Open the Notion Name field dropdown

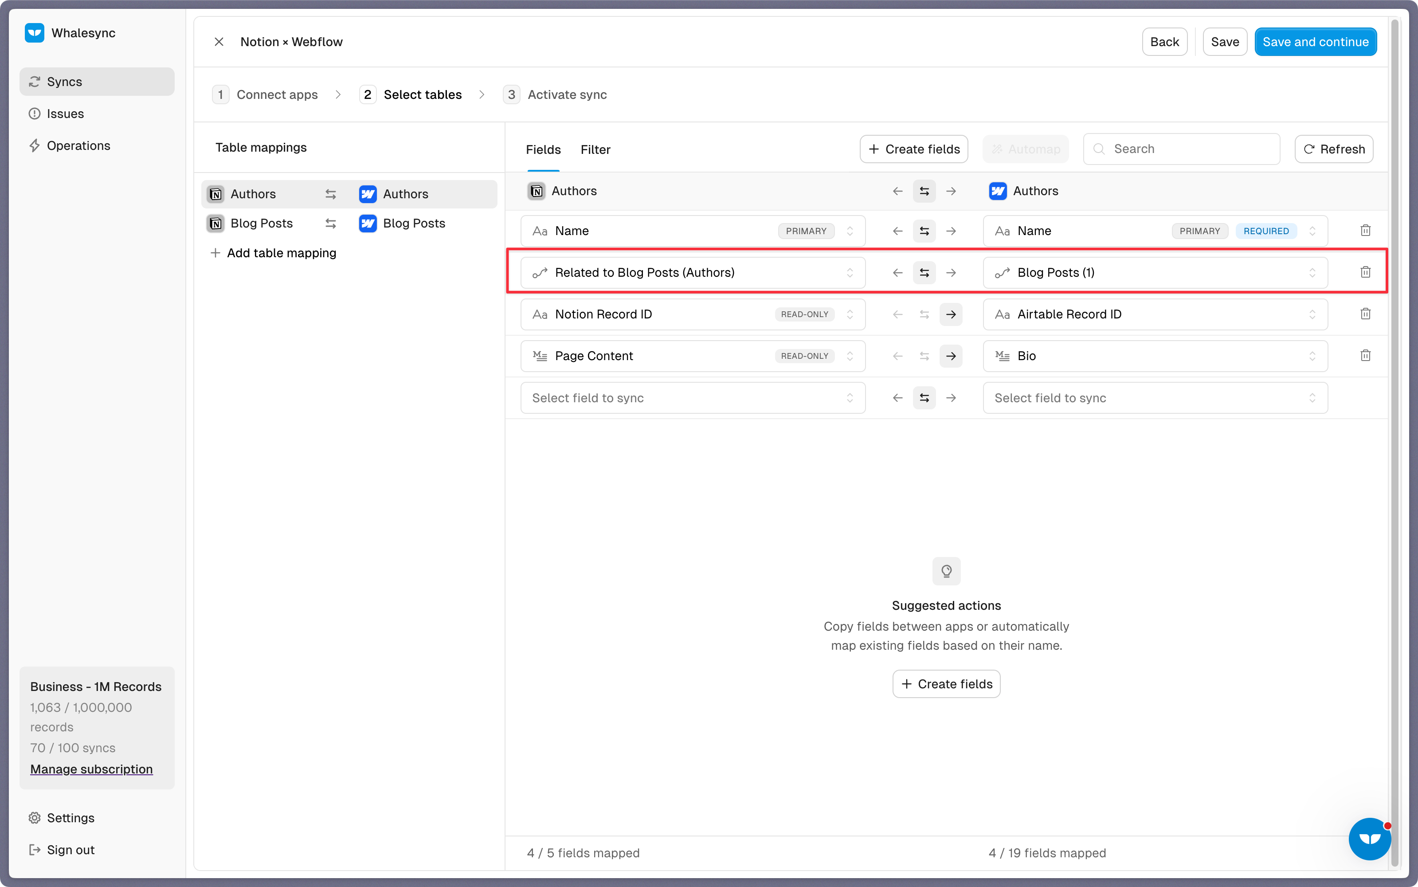tap(693, 231)
